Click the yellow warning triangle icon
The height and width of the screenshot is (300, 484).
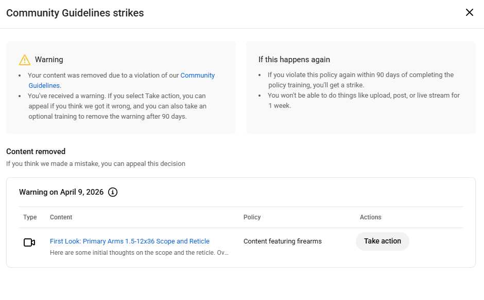coord(25,60)
